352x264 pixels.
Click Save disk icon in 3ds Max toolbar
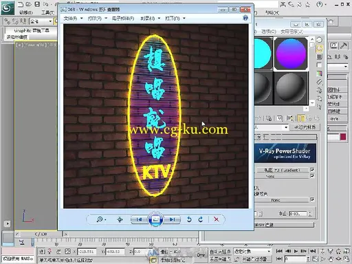click(x=37, y=4)
